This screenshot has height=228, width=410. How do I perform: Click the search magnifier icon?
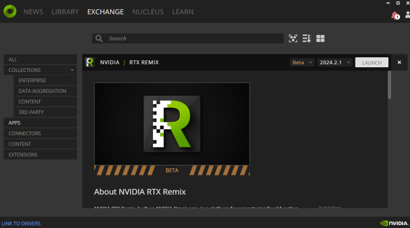[x=99, y=39]
